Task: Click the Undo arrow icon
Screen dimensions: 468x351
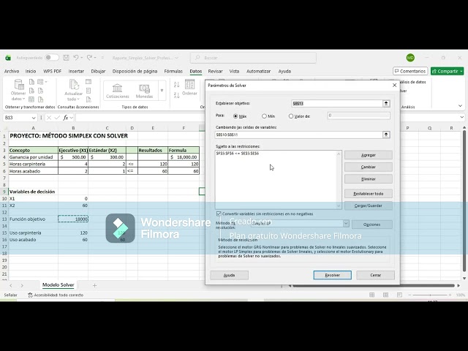Action: coord(76,57)
